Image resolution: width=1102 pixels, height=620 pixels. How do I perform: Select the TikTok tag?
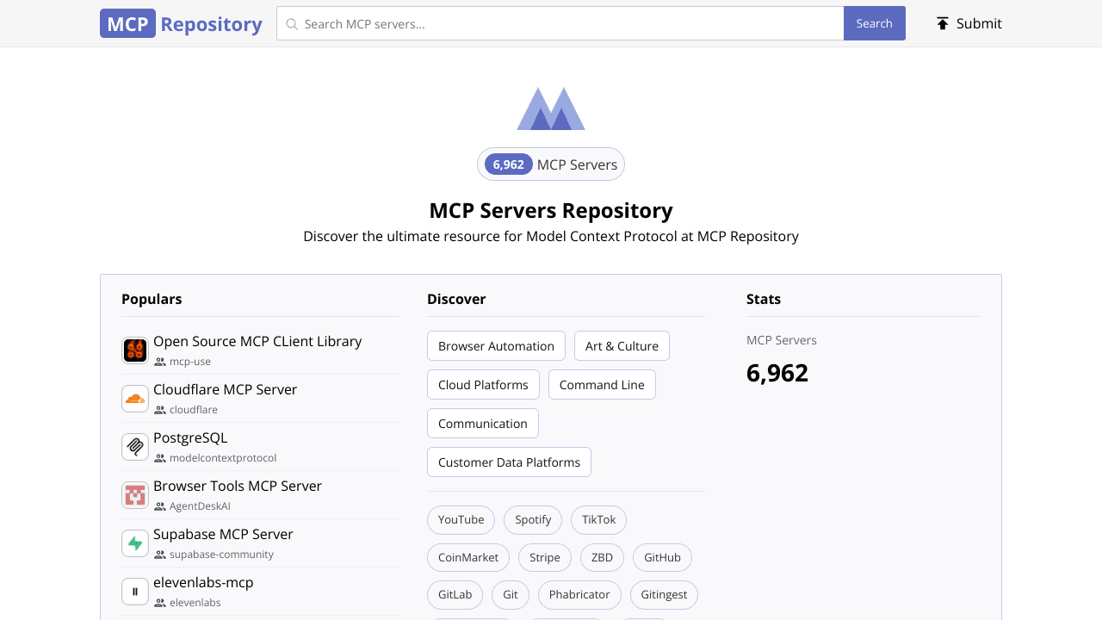click(598, 520)
